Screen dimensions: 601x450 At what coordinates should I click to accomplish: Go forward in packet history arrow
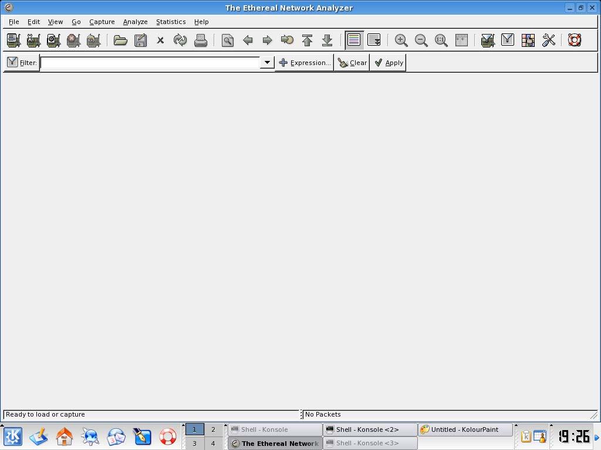(x=268, y=40)
